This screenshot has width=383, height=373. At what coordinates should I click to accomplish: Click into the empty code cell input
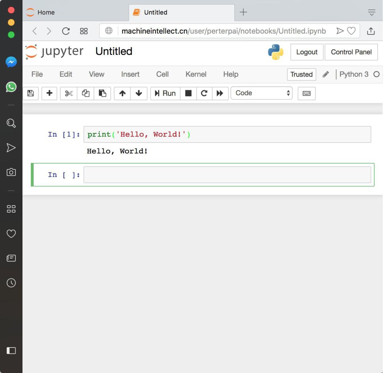(x=227, y=175)
